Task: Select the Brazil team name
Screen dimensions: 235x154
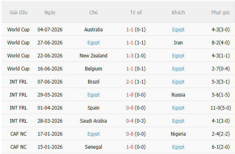Action: click(x=94, y=82)
